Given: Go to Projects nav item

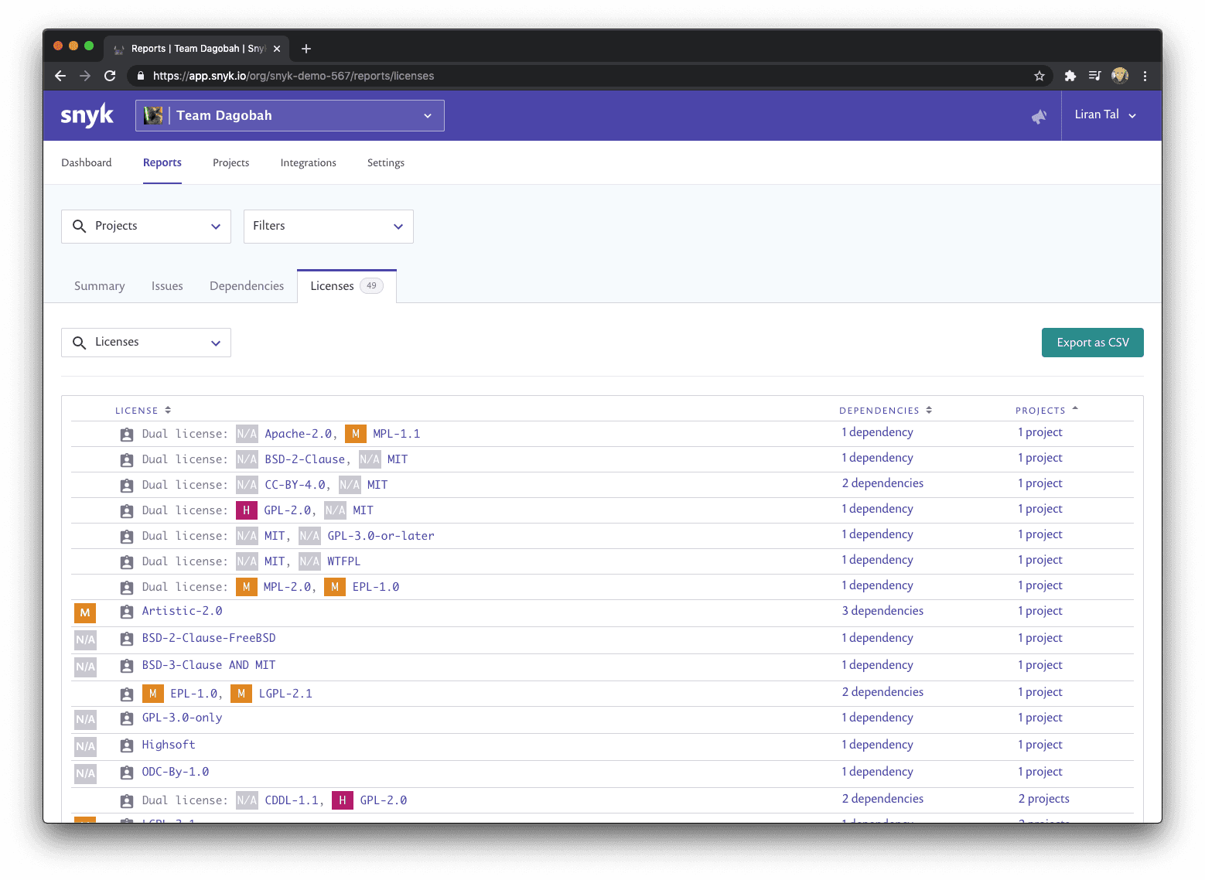Looking at the screenshot, I should (x=231, y=162).
